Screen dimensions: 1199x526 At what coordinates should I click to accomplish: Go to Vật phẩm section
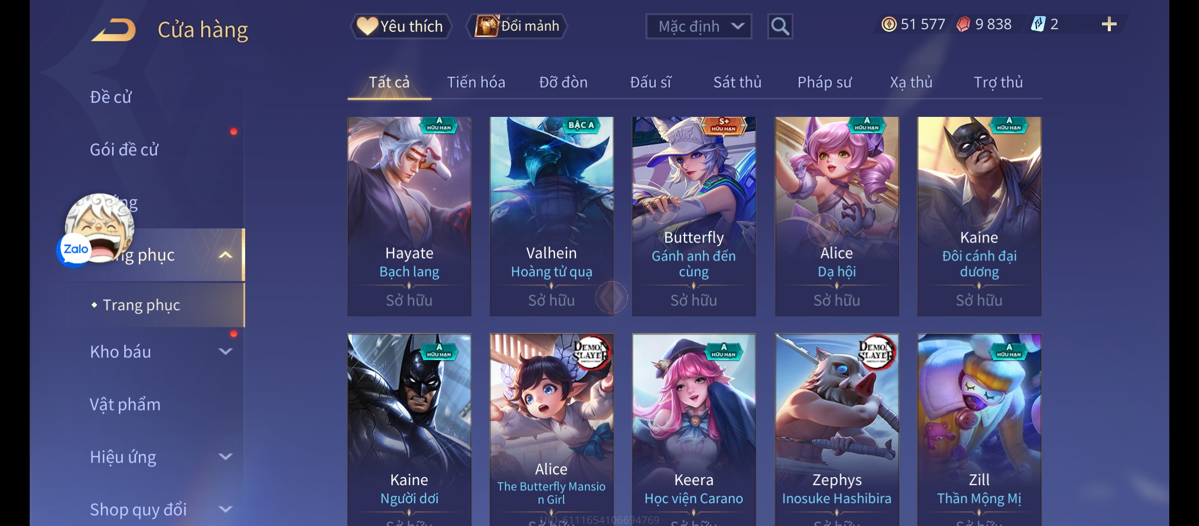125,404
